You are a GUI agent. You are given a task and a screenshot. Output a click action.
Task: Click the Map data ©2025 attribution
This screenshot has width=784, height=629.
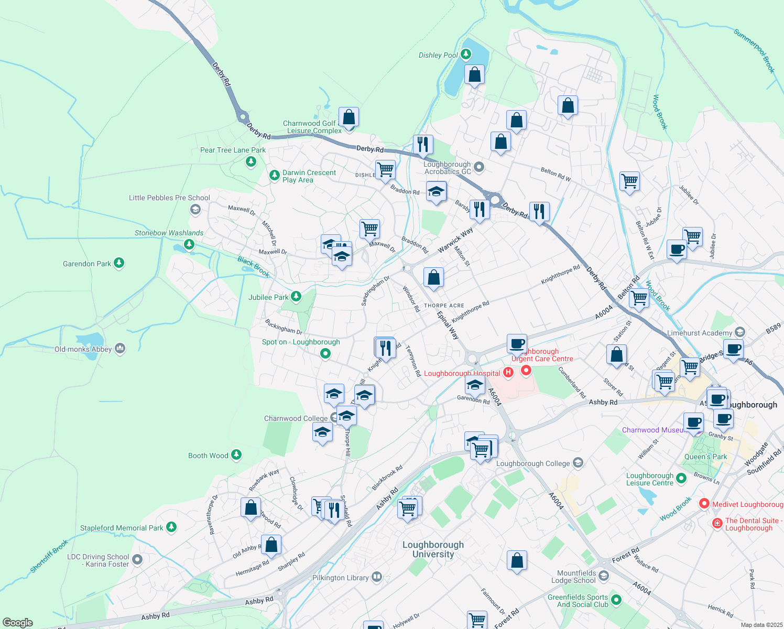(x=761, y=625)
